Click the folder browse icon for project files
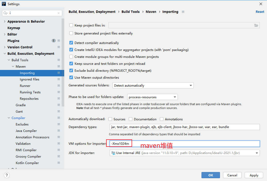 click(x=256, y=25)
